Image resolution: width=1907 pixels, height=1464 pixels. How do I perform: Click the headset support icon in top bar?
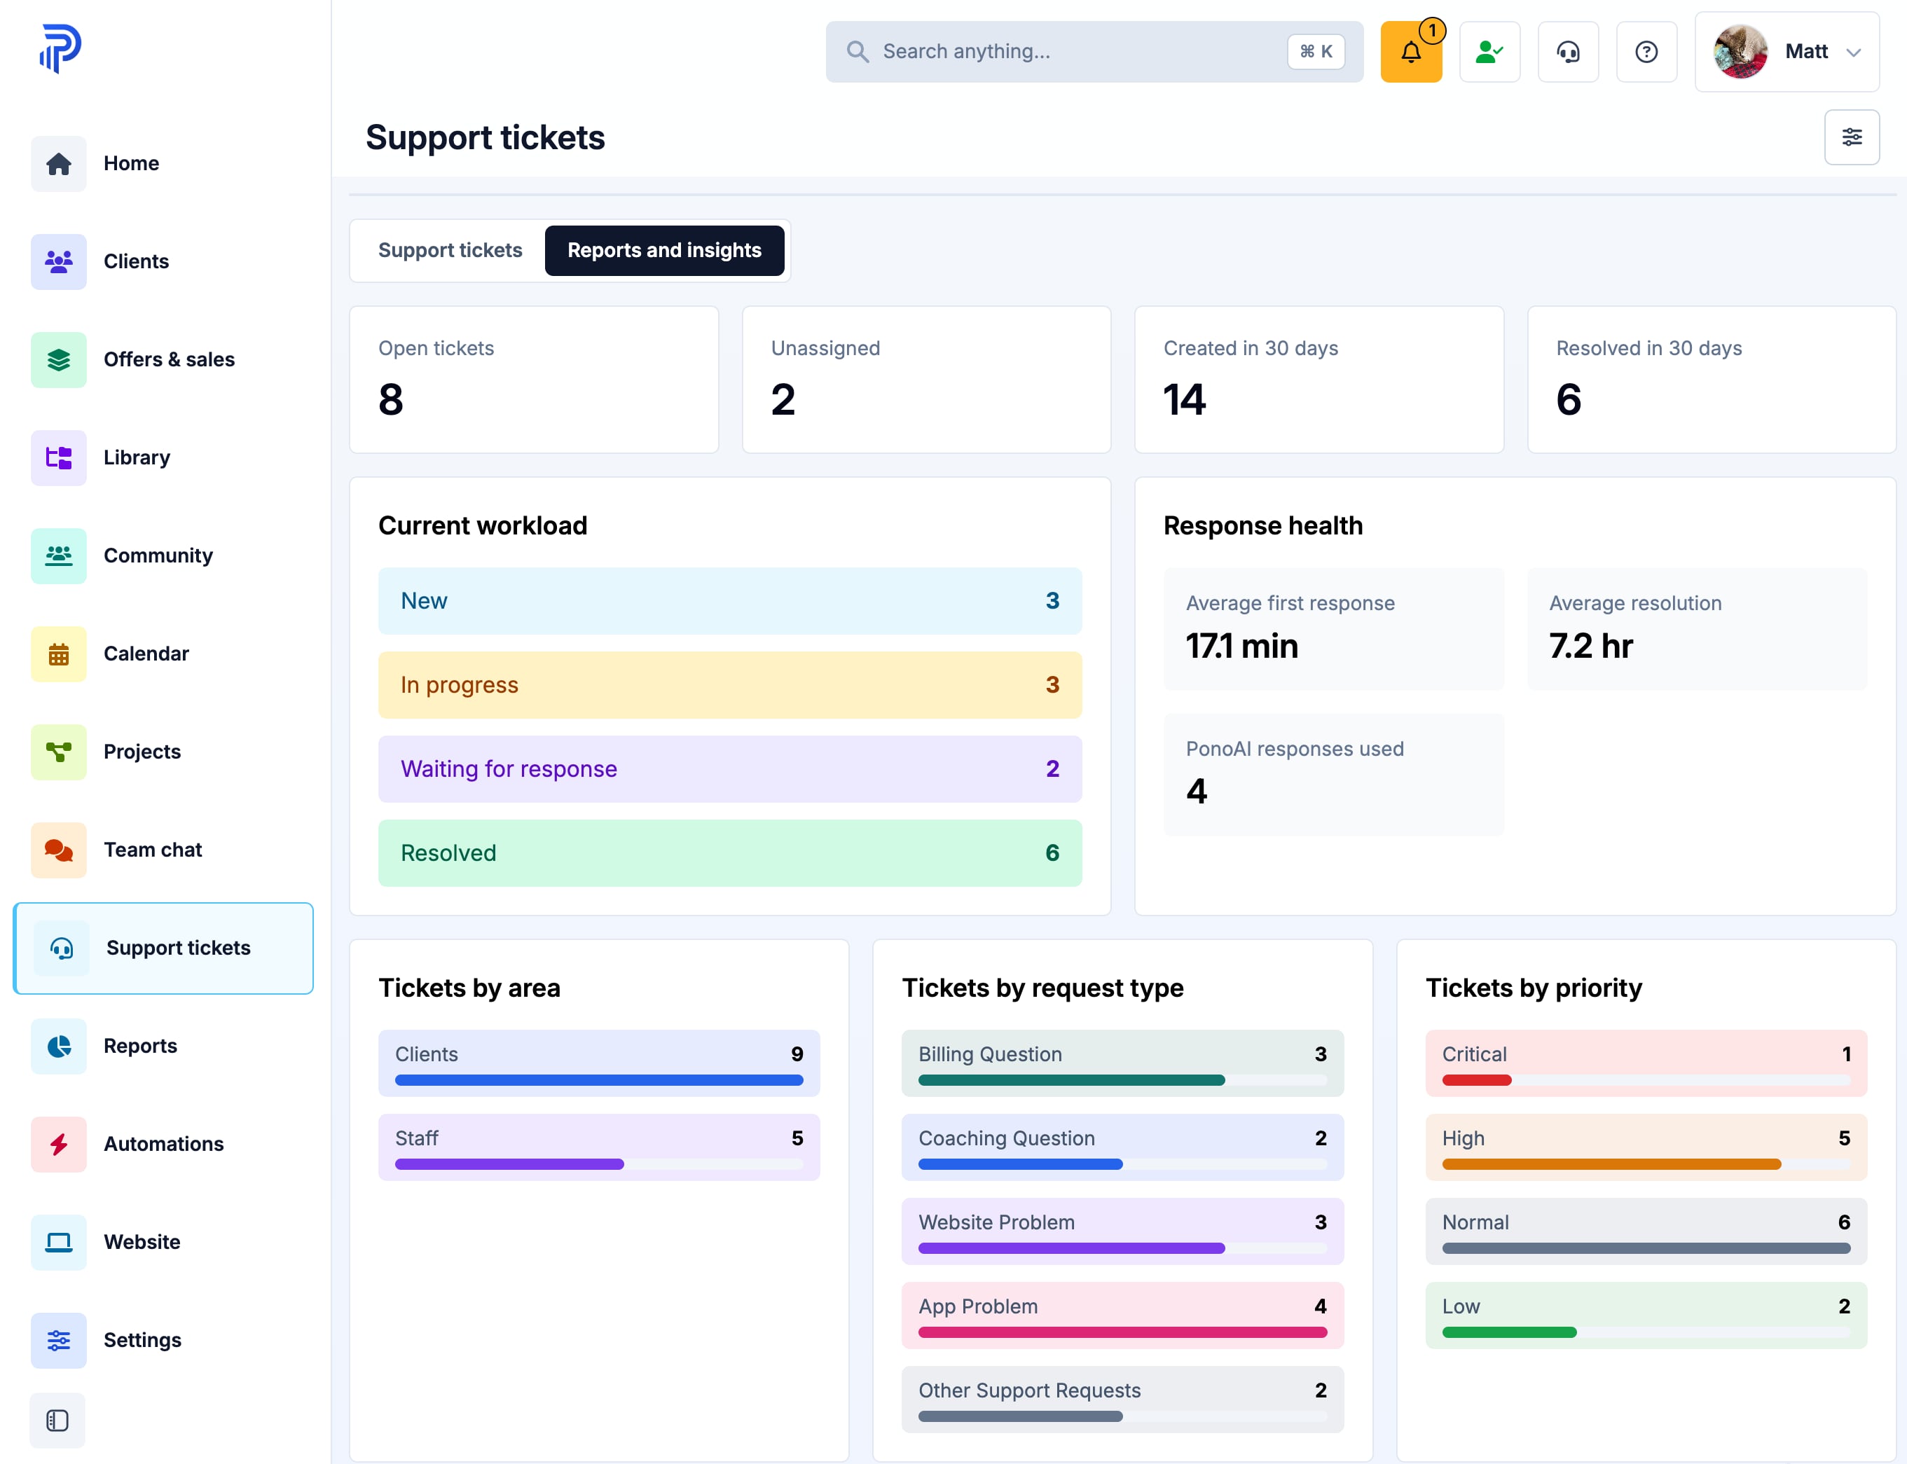click(1568, 51)
